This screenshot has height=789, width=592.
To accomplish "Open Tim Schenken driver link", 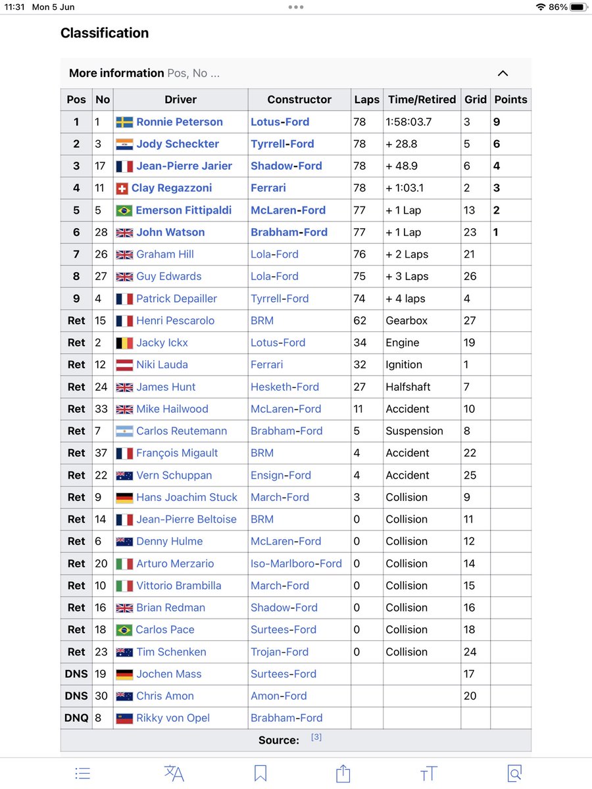I will (171, 652).
